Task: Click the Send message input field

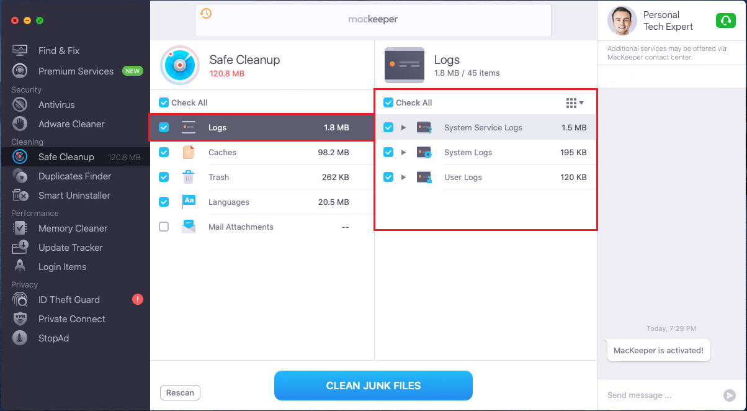Action: (x=661, y=395)
